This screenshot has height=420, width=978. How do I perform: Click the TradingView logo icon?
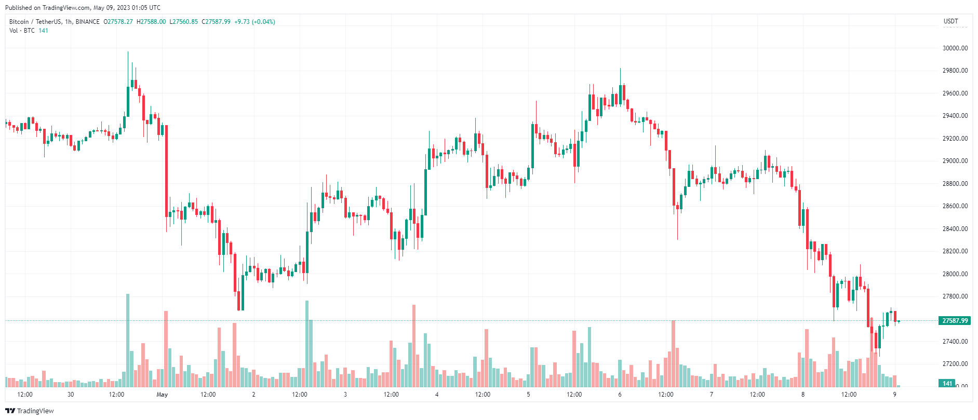[x=10, y=411]
